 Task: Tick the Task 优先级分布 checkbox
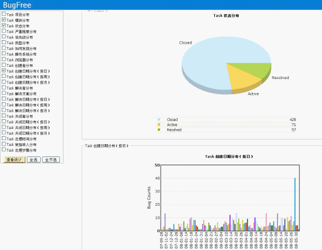tap(3, 37)
